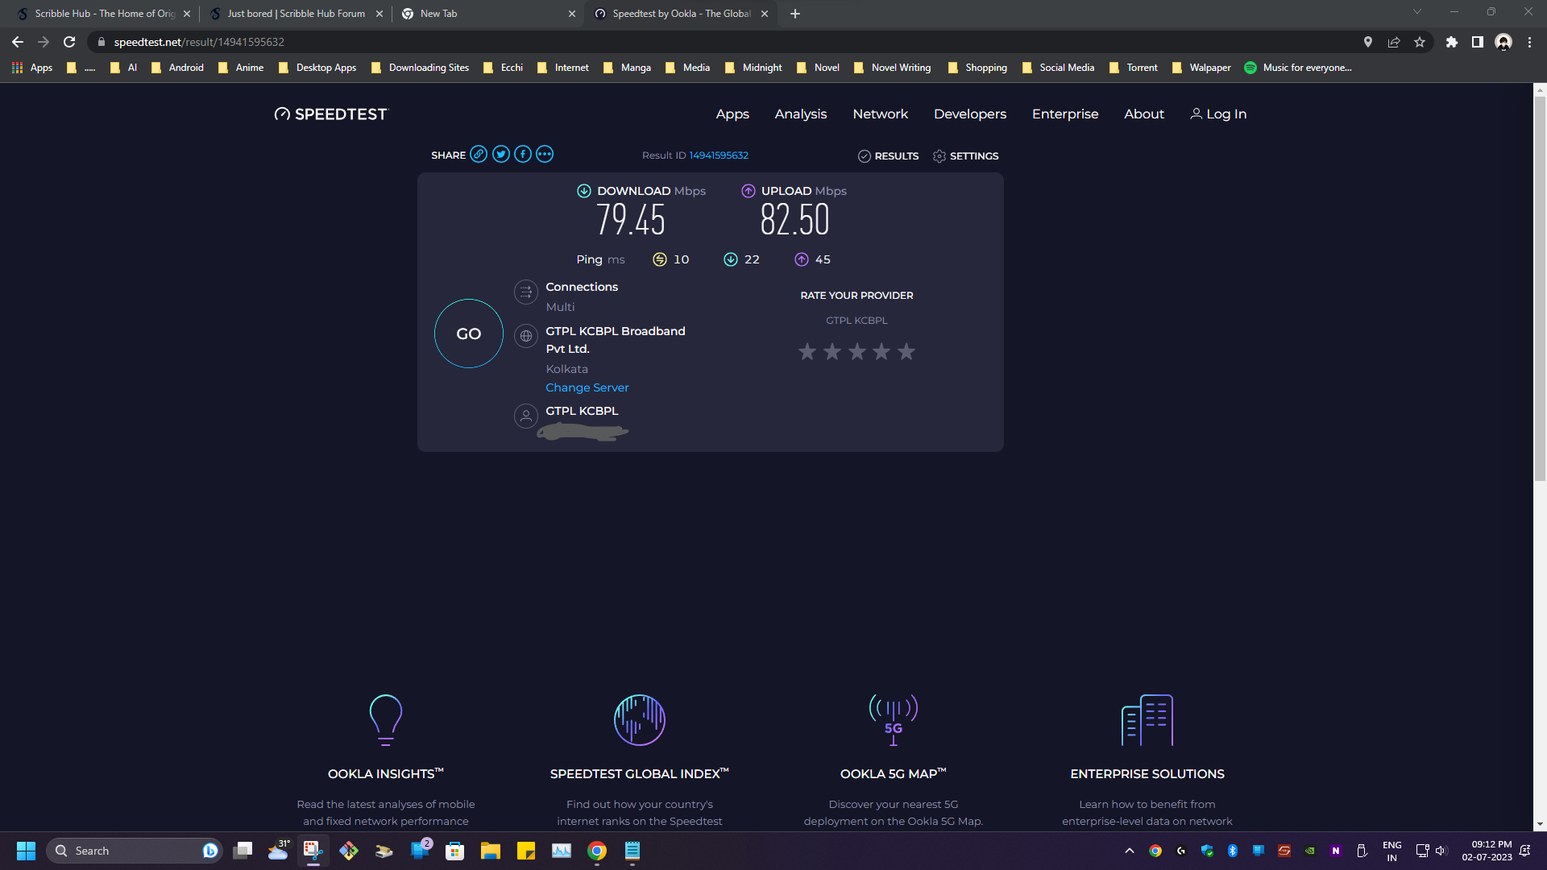Click the Change Server link
The image size is (1547, 870).
click(587, 387)
